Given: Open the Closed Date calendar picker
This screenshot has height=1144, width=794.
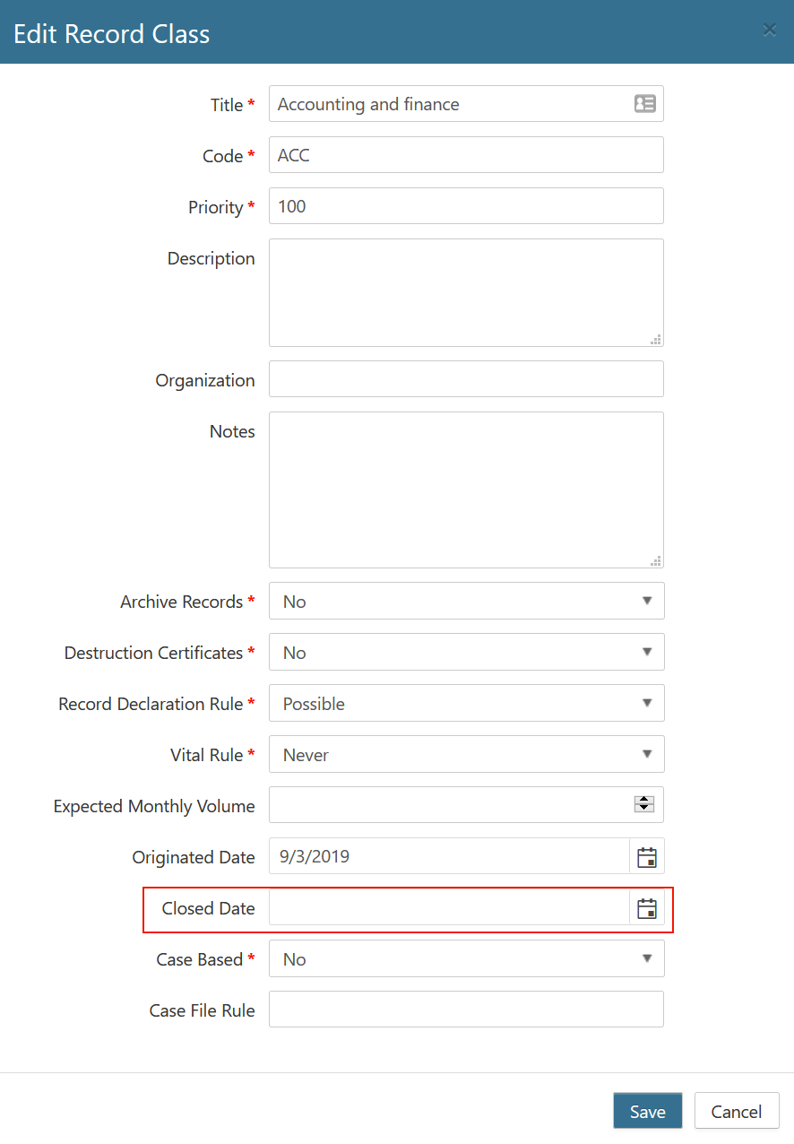Looking at the screenshot, I should [x=646, y=909].
